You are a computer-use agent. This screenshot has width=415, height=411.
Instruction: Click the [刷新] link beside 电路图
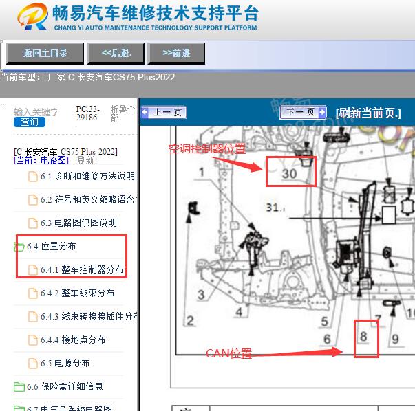86,160
